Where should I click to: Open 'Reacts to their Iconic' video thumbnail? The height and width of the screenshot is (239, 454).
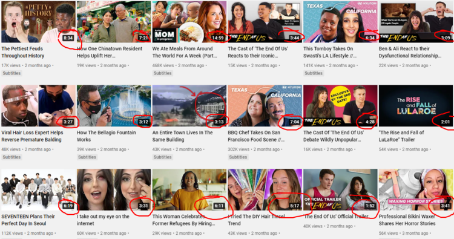(265, 22)
